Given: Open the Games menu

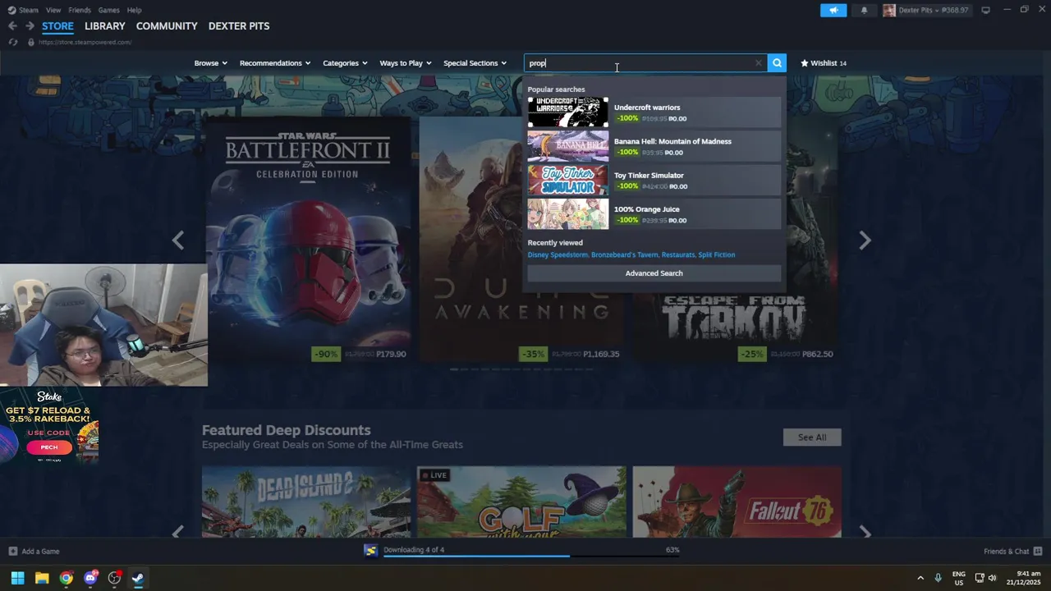Looking at the screenshot, I should [108, 10].
